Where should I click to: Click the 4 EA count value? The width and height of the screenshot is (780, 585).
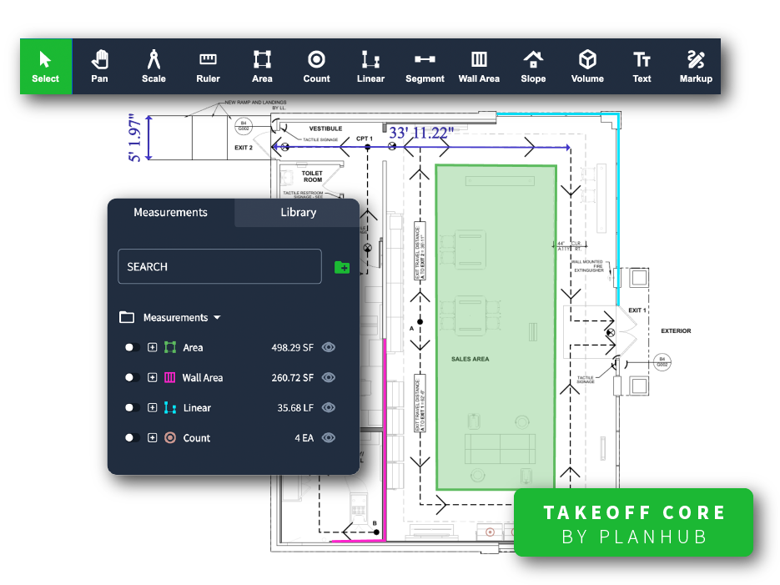(304, 438)
